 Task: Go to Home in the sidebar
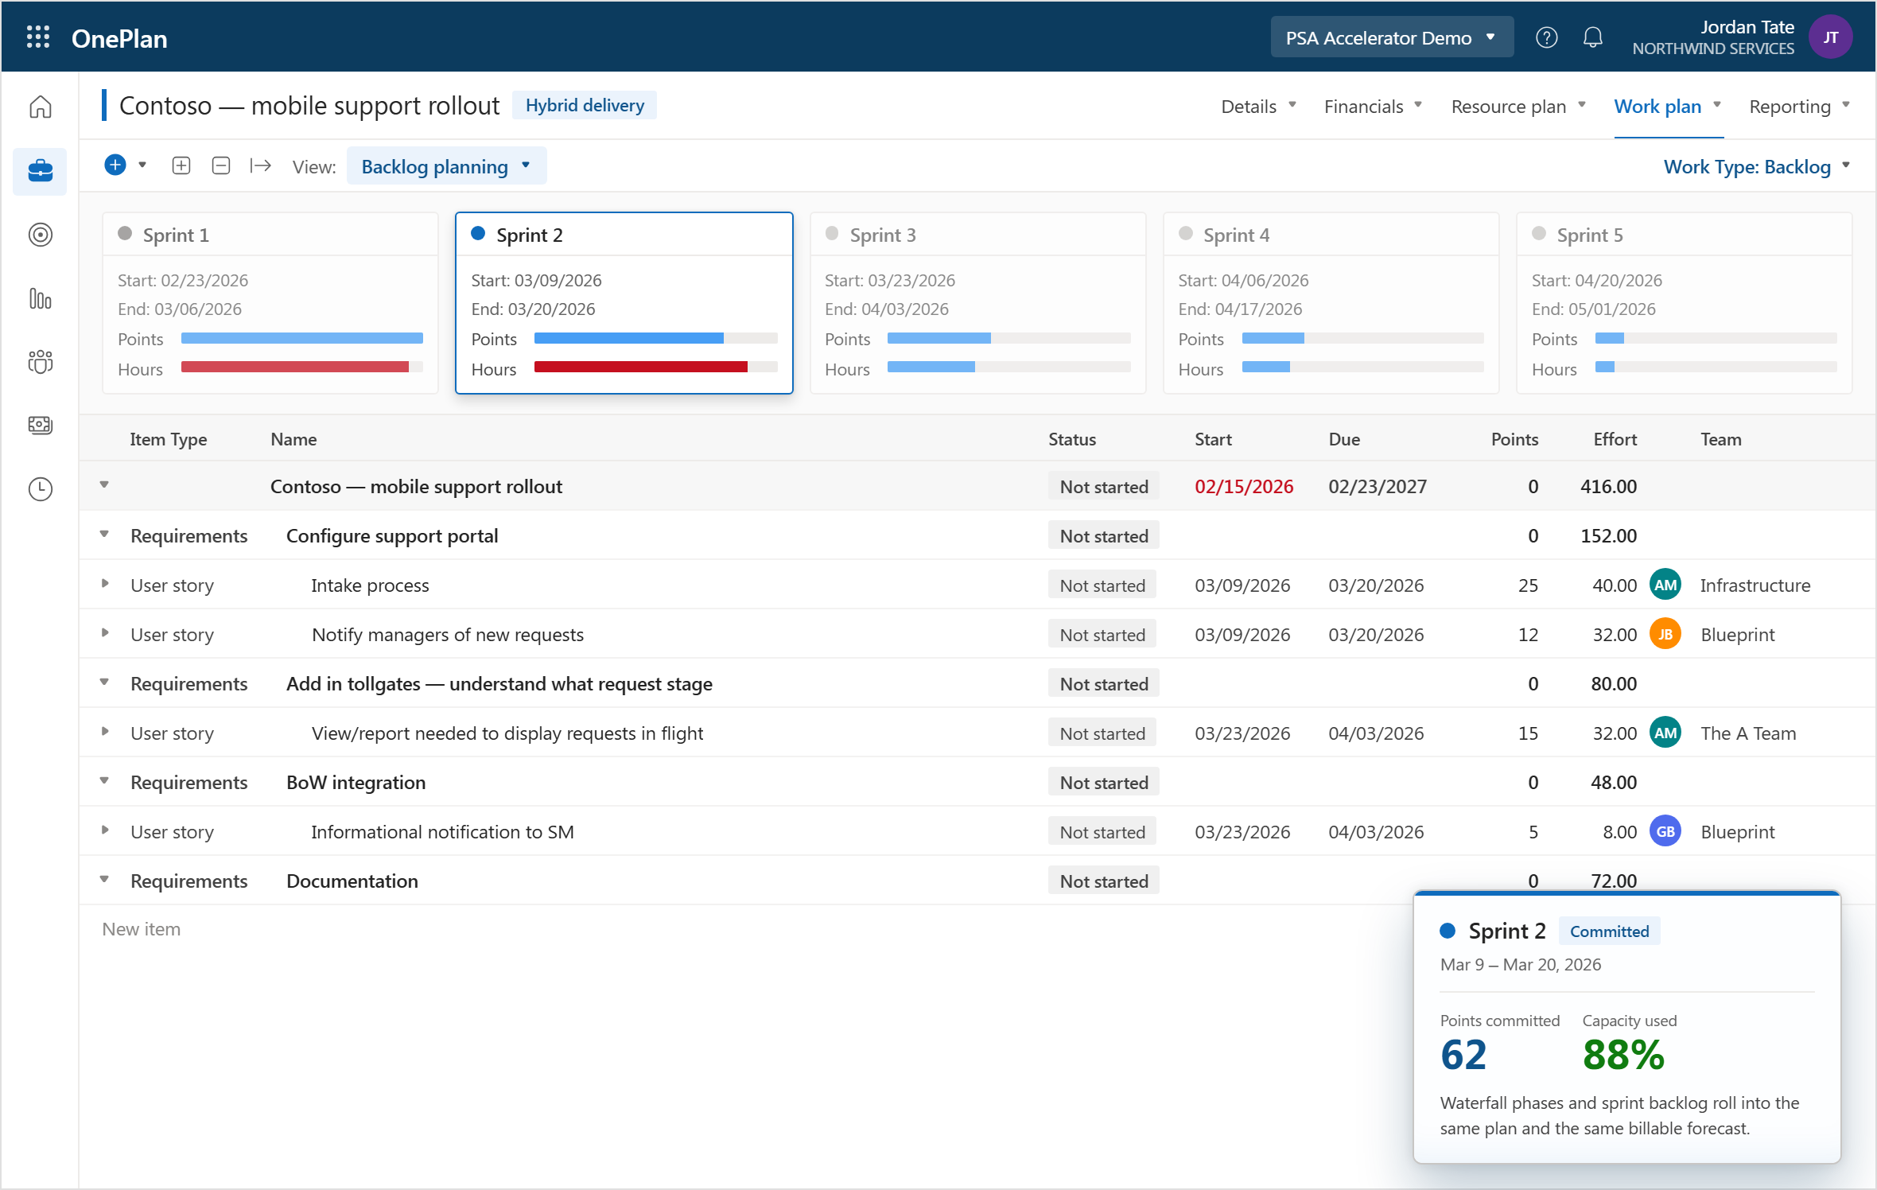tap(40, 107)
